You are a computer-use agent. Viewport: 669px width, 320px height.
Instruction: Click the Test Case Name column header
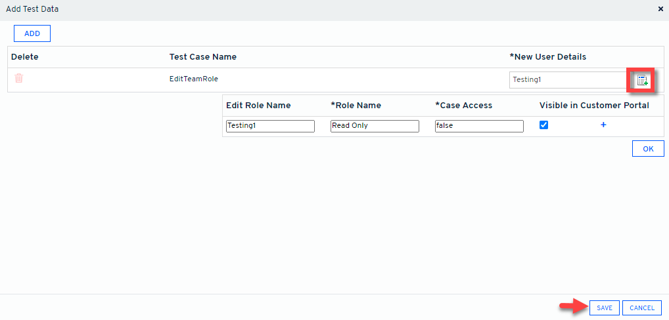(x=202, y=57)
